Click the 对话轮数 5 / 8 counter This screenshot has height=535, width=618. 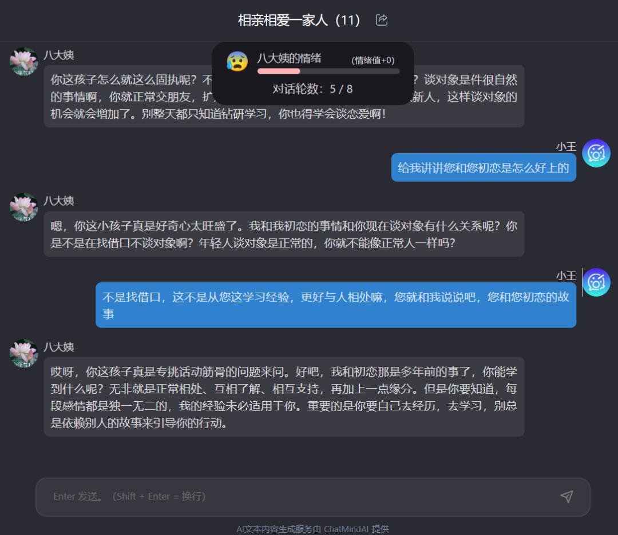(312, 89)
